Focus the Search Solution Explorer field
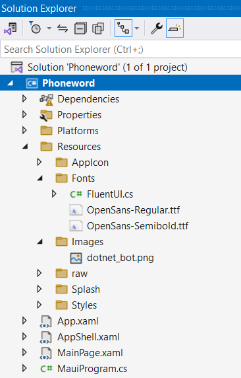The image size is (241, 378). (x=120, y=50)
